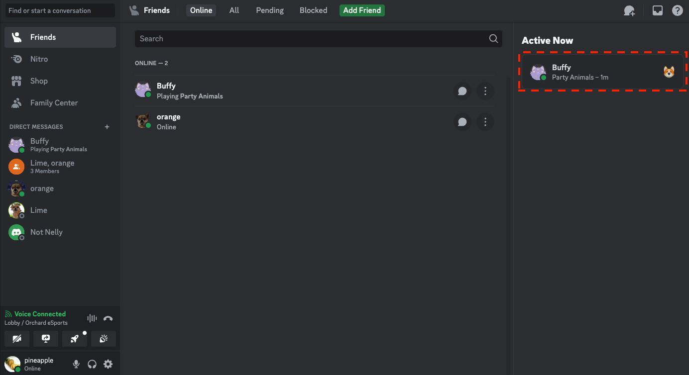Open More options for orange's friend row
Viewport: 689px width, 375px height.
(x=485, y=122)
